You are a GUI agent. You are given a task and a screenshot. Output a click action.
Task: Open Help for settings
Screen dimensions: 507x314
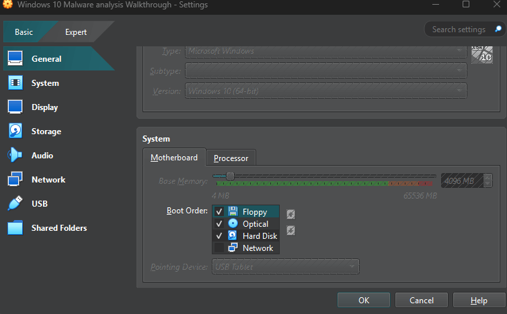click(479, 300)
